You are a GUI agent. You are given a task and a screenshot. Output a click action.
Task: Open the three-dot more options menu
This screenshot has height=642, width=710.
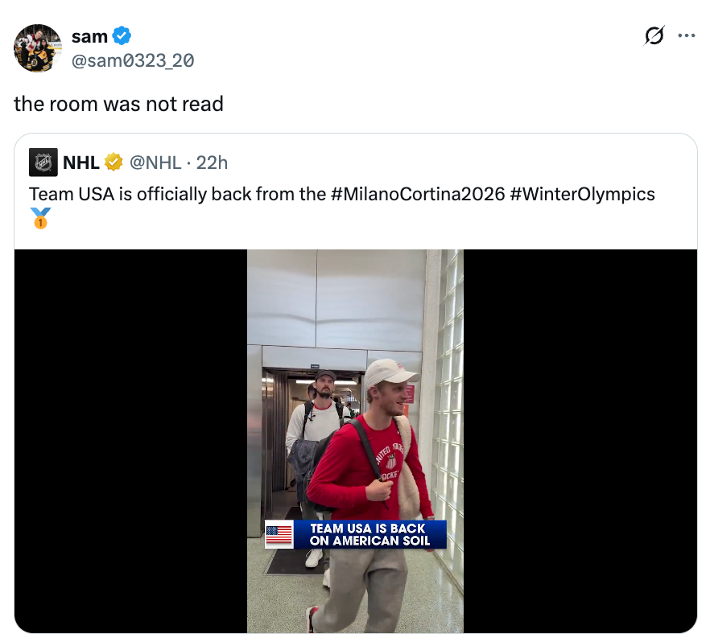686,36
